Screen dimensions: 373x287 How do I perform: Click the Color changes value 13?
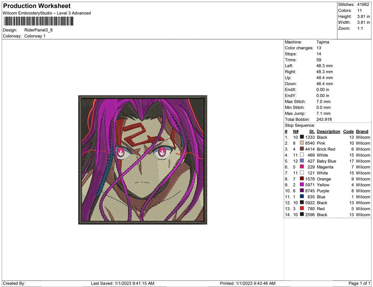click(318, 48)
